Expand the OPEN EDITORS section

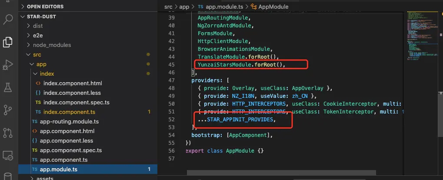click(x=45, y=7)
